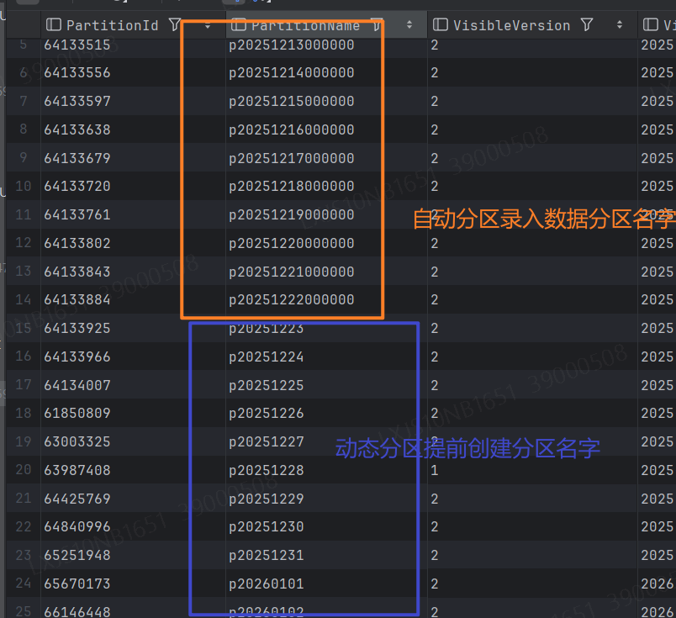Viewport: 676px width, 618px height.
Task: Toggle sort arrows on the PartitionName column
Action: pos(409,25)
